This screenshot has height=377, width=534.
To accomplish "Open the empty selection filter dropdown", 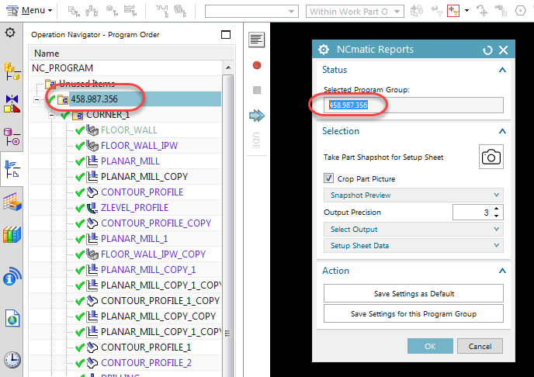I will [251, 11].
